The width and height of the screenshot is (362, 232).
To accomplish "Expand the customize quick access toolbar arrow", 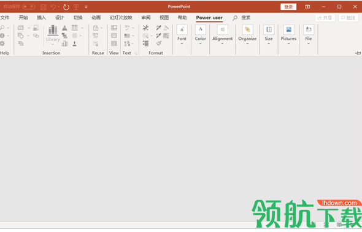I will (86, 7).
